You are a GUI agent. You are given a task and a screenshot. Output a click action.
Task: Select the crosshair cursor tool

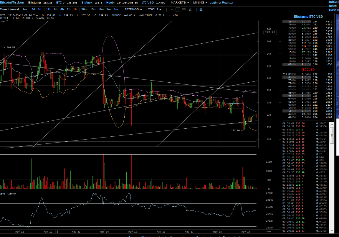172,9
